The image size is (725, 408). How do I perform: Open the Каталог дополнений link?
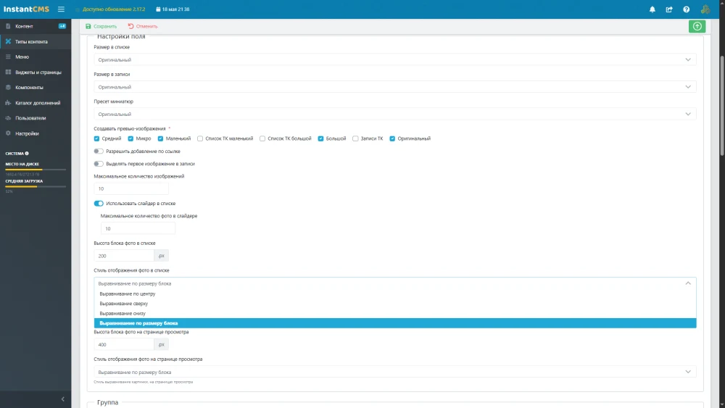(x=36, y=103)
